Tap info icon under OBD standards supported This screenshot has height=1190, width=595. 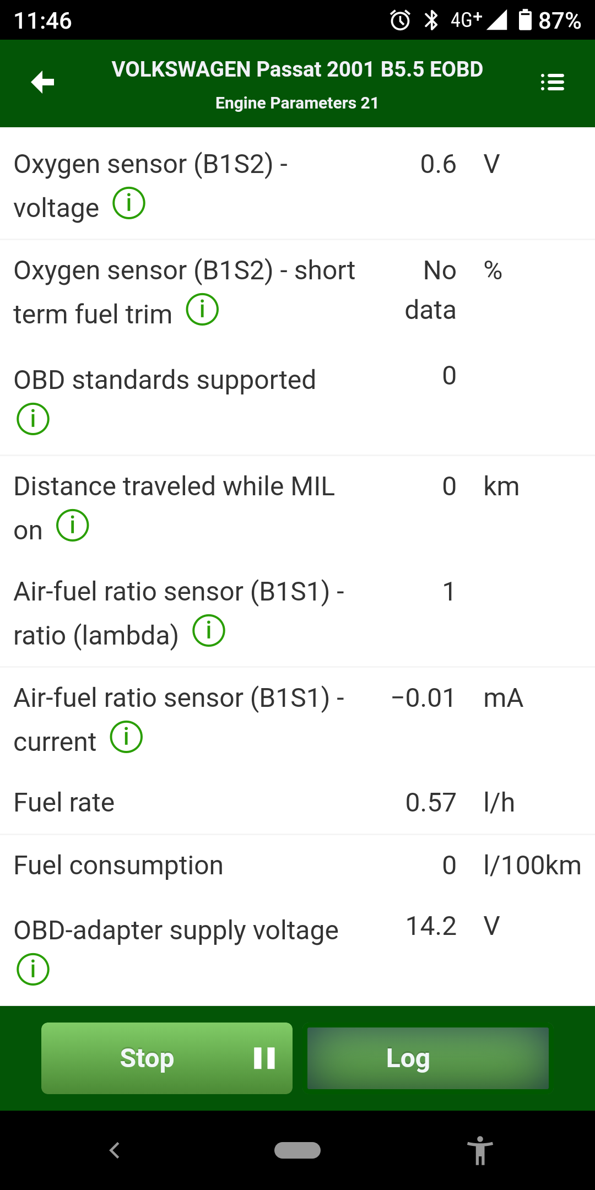33,419
